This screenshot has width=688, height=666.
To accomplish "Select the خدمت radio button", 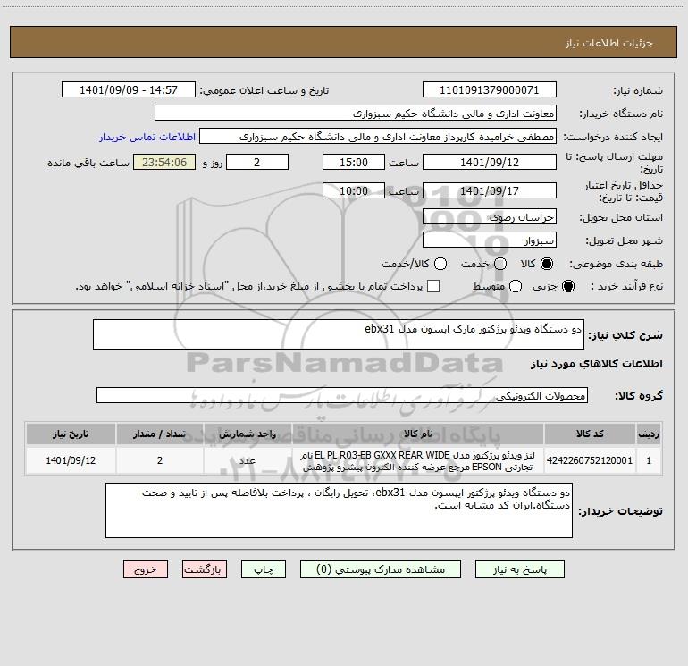I will pos(500,264).
